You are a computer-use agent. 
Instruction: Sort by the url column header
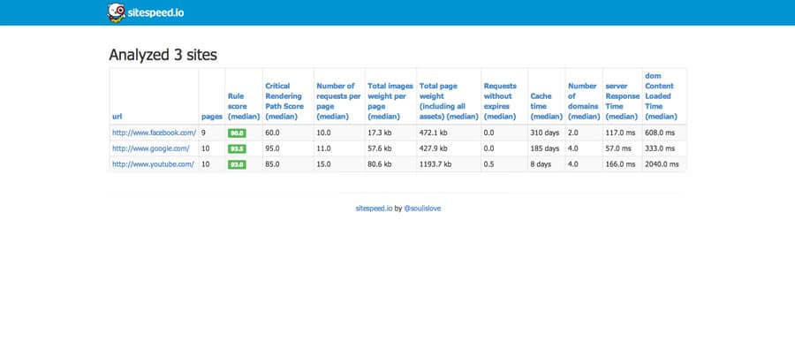(117, 117)
